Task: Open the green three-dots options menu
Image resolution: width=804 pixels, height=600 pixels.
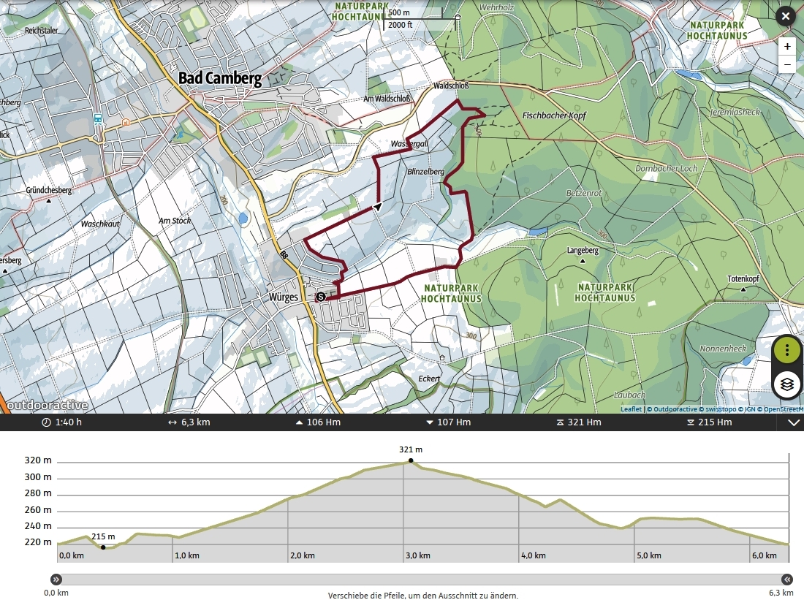Action: pyautogui.click(x=786, y=351)
